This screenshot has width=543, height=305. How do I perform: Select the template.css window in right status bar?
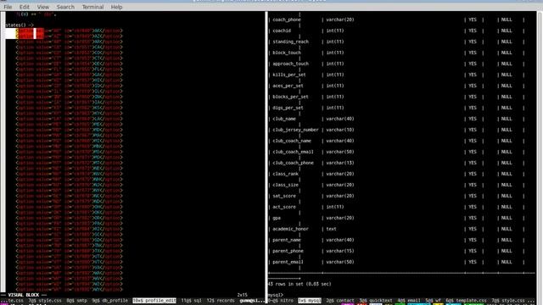click(466, 301)
